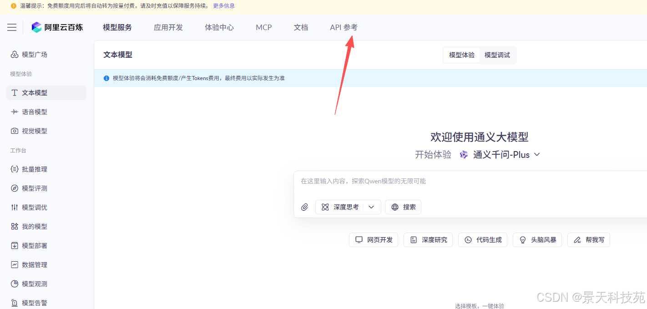Screen dimensions: 647x309
Task: Select 批量推理 in the sidebar
Action: tap(46, 169)
